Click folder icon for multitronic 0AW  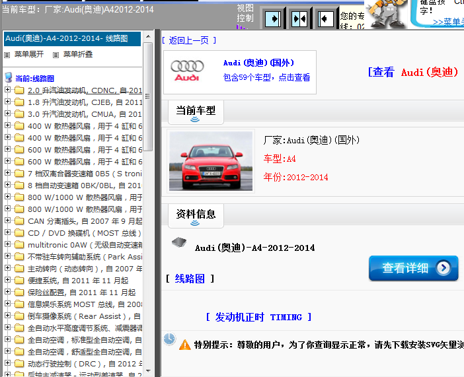click(19, 245)
